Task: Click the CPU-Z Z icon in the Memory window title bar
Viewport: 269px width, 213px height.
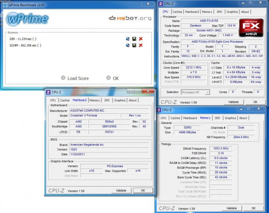Action: 159,110
